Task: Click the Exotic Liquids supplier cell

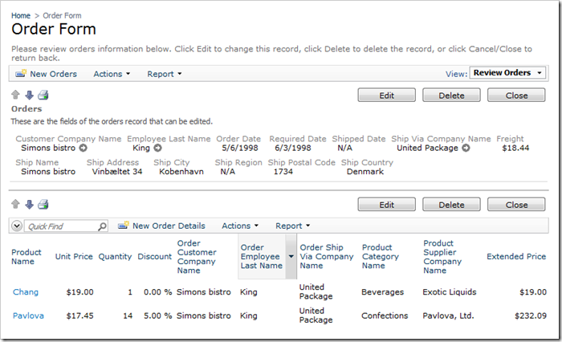Action: [x=450, y=291]
